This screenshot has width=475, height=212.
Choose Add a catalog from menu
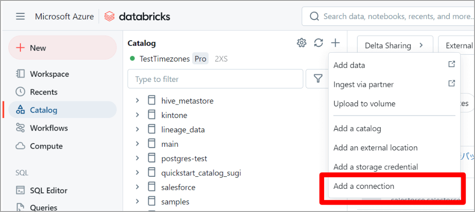coord(357,129)
